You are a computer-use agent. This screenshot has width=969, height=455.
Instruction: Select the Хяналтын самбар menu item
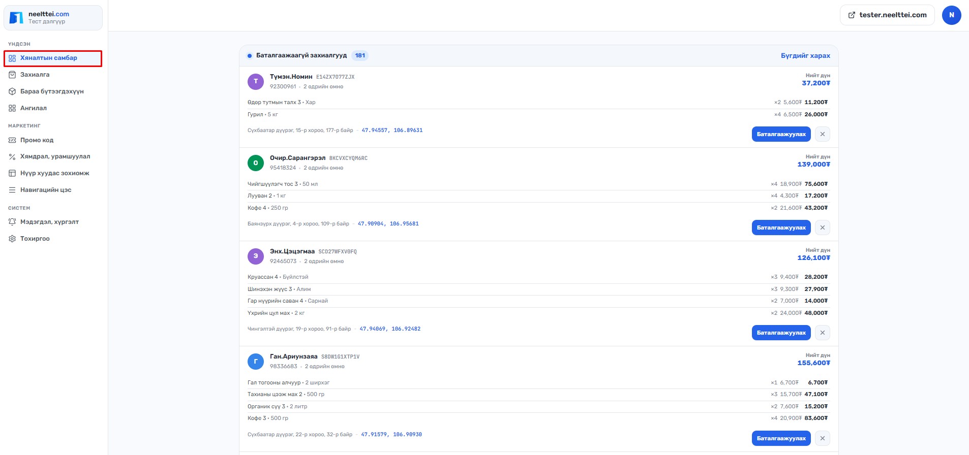pyautogui.click(x=53, y=58)
